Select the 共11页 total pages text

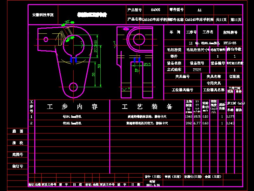coord(221,20)
